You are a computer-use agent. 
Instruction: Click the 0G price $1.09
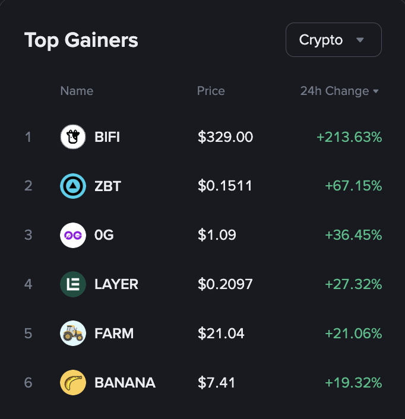point(217,235)
